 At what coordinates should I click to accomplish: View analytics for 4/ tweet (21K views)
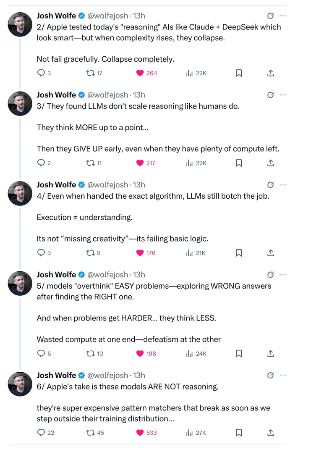(x=190, y=253)
